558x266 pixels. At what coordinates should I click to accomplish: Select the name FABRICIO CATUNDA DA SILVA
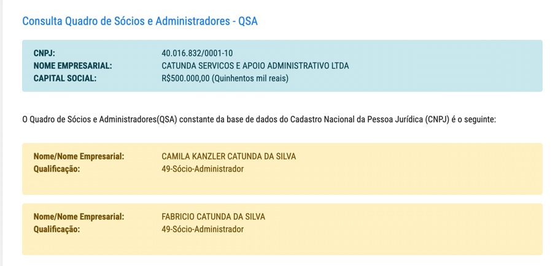coord(213,216)
